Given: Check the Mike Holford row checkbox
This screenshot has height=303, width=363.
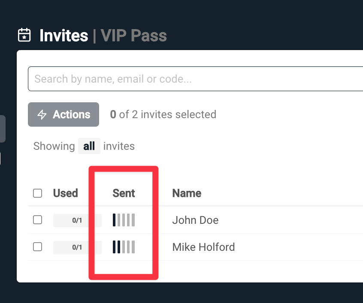Looking at the screenshot, I should [x=38, y=247].
